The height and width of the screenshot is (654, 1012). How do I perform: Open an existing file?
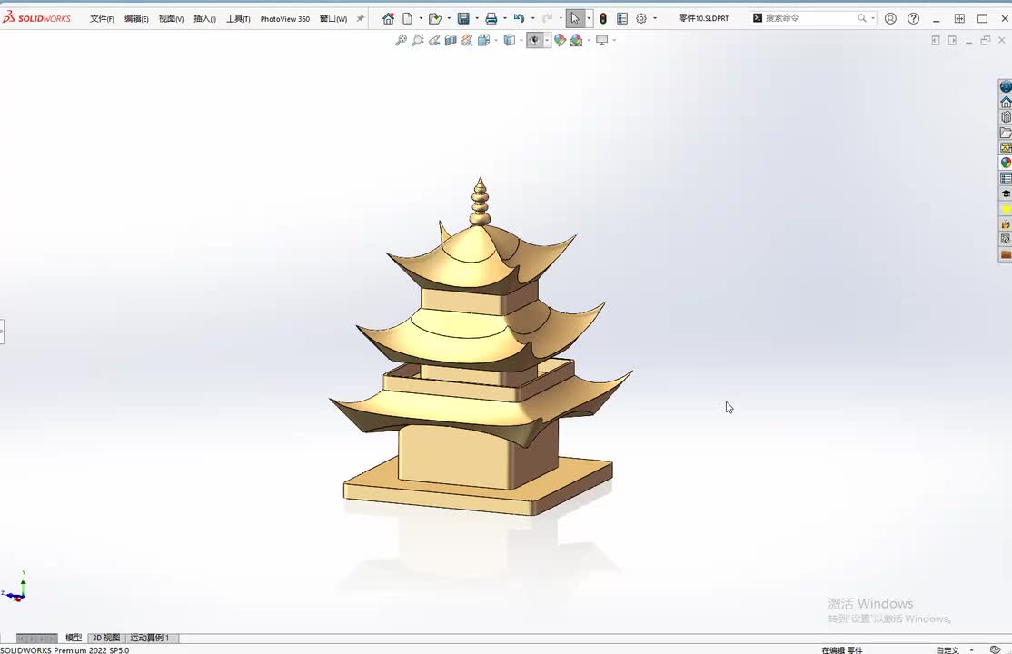coord(435,19)
